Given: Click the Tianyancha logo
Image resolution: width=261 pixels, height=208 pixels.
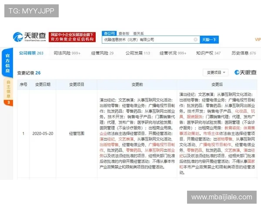Looking at the screenshot, I should coord(30,37).
